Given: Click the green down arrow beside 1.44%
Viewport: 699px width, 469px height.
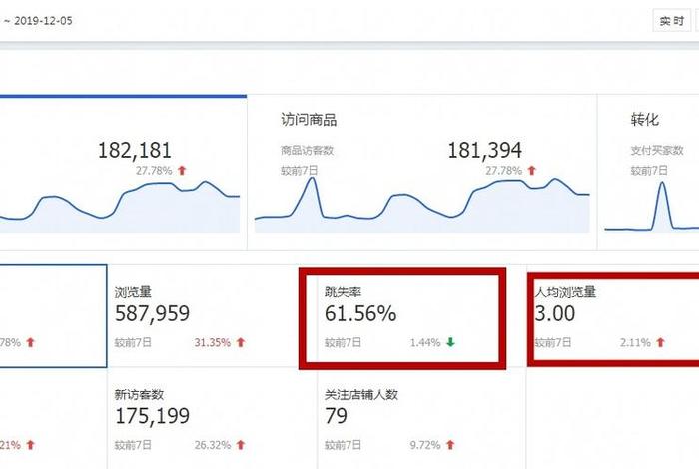Looking at the screenshot, I should point(450,343).
